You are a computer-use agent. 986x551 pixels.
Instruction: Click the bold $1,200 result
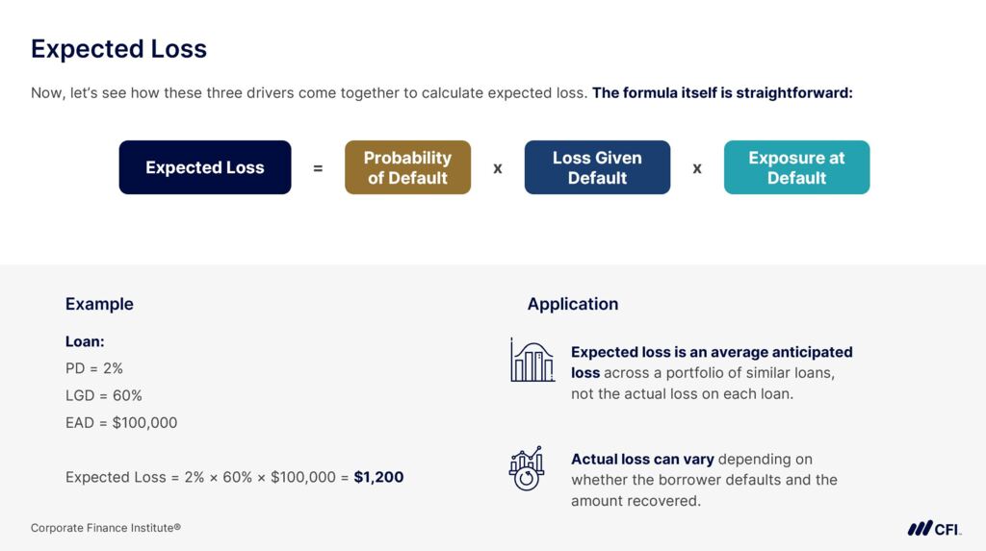tap(378, 477)
